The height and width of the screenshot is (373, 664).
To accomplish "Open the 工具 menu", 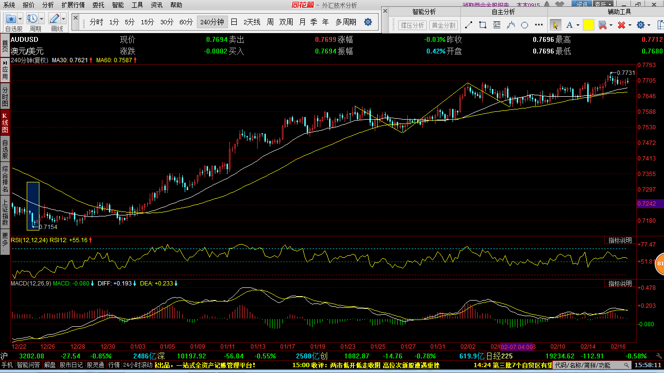I will 138,5.
